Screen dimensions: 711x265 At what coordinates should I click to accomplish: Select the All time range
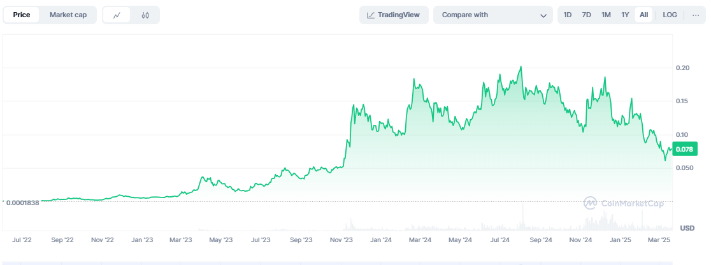coord(644,15)
